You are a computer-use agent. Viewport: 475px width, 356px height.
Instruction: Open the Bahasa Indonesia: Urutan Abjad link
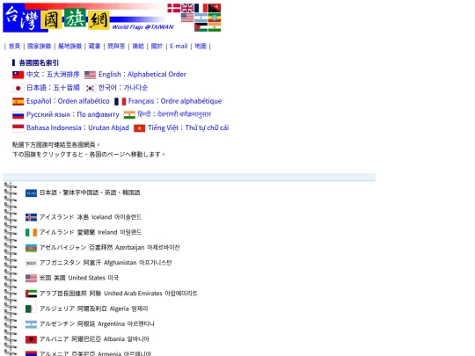tap(77, 127)
